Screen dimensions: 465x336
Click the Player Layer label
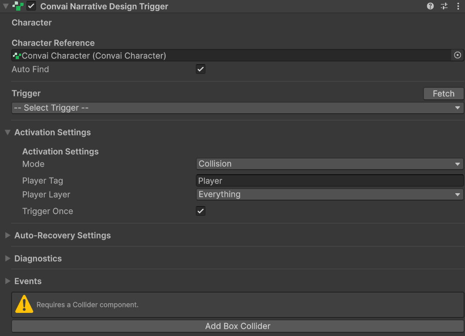(46, 195)
